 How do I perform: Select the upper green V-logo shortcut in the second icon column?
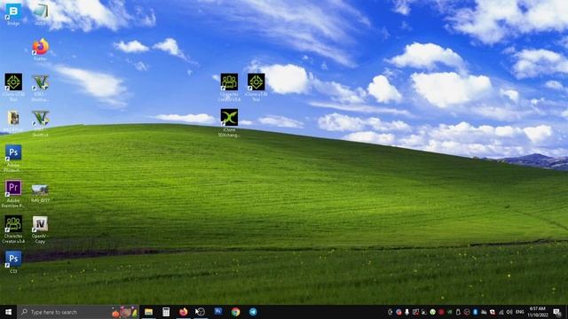pyautogui.click(x=40, y=87)
